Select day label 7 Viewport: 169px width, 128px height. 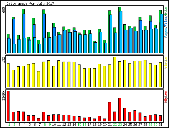[40, 125]
